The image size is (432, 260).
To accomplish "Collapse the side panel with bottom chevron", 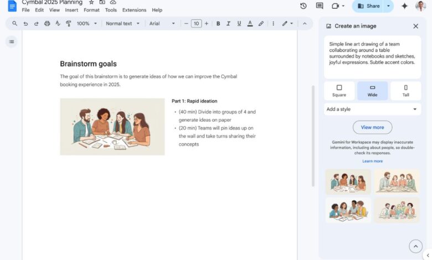I will [428, 256].
